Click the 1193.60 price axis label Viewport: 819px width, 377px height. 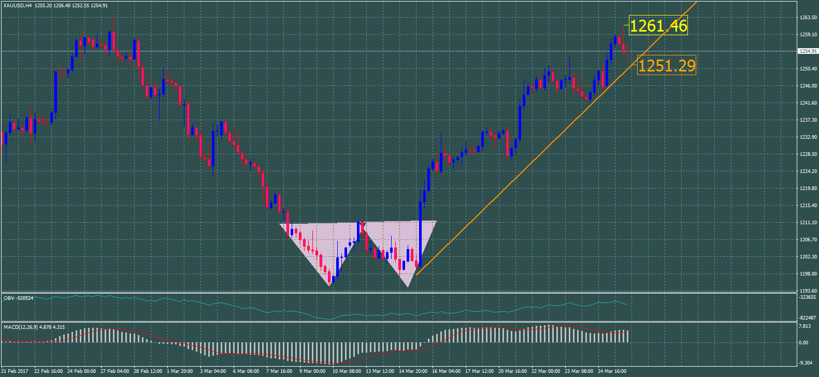[808, 291]
